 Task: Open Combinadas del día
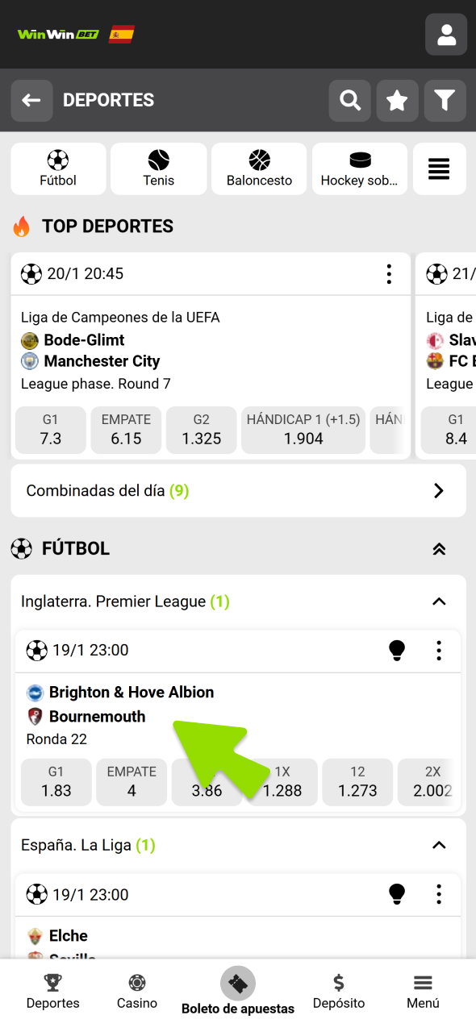(238, 490)
